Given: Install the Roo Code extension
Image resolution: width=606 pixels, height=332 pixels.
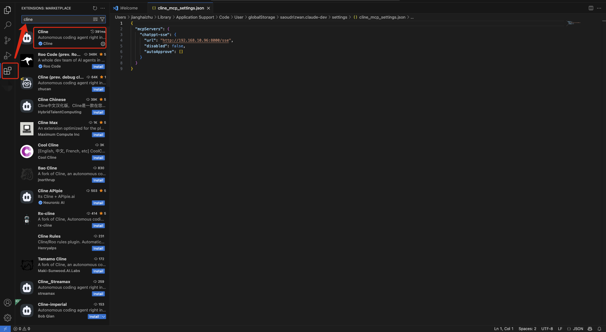Looking at the screenshot, I should point(98,67).
